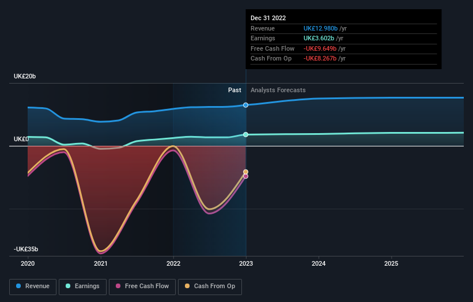Viewport: 473px width, 302px height.
Task: Click the UK£3.602b earnings value
Action: pyautogui.click(x=319, y=38)
